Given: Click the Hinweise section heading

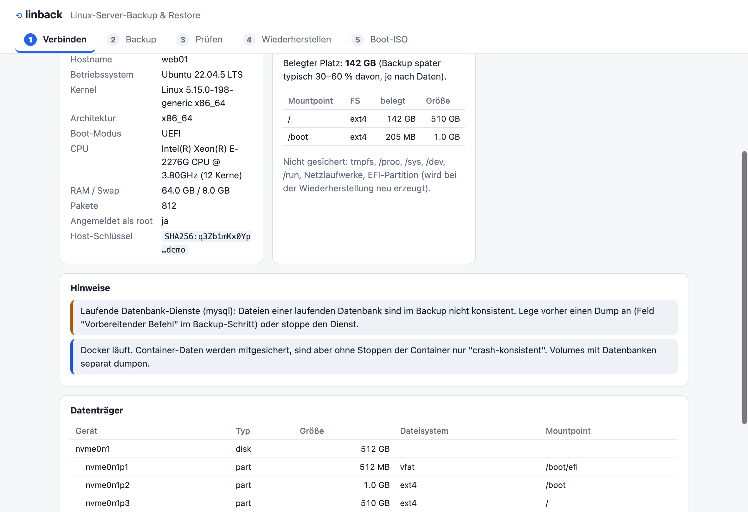Looking at the screenshot, I should [x=90, y=288].
